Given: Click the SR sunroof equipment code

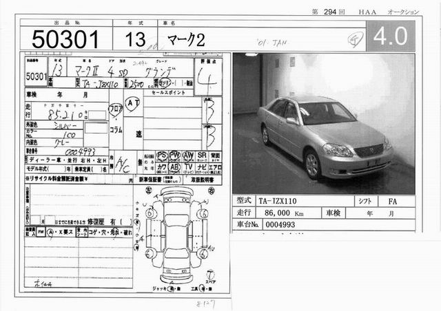Looking at the screenshot, I should (x=202, y=156).
